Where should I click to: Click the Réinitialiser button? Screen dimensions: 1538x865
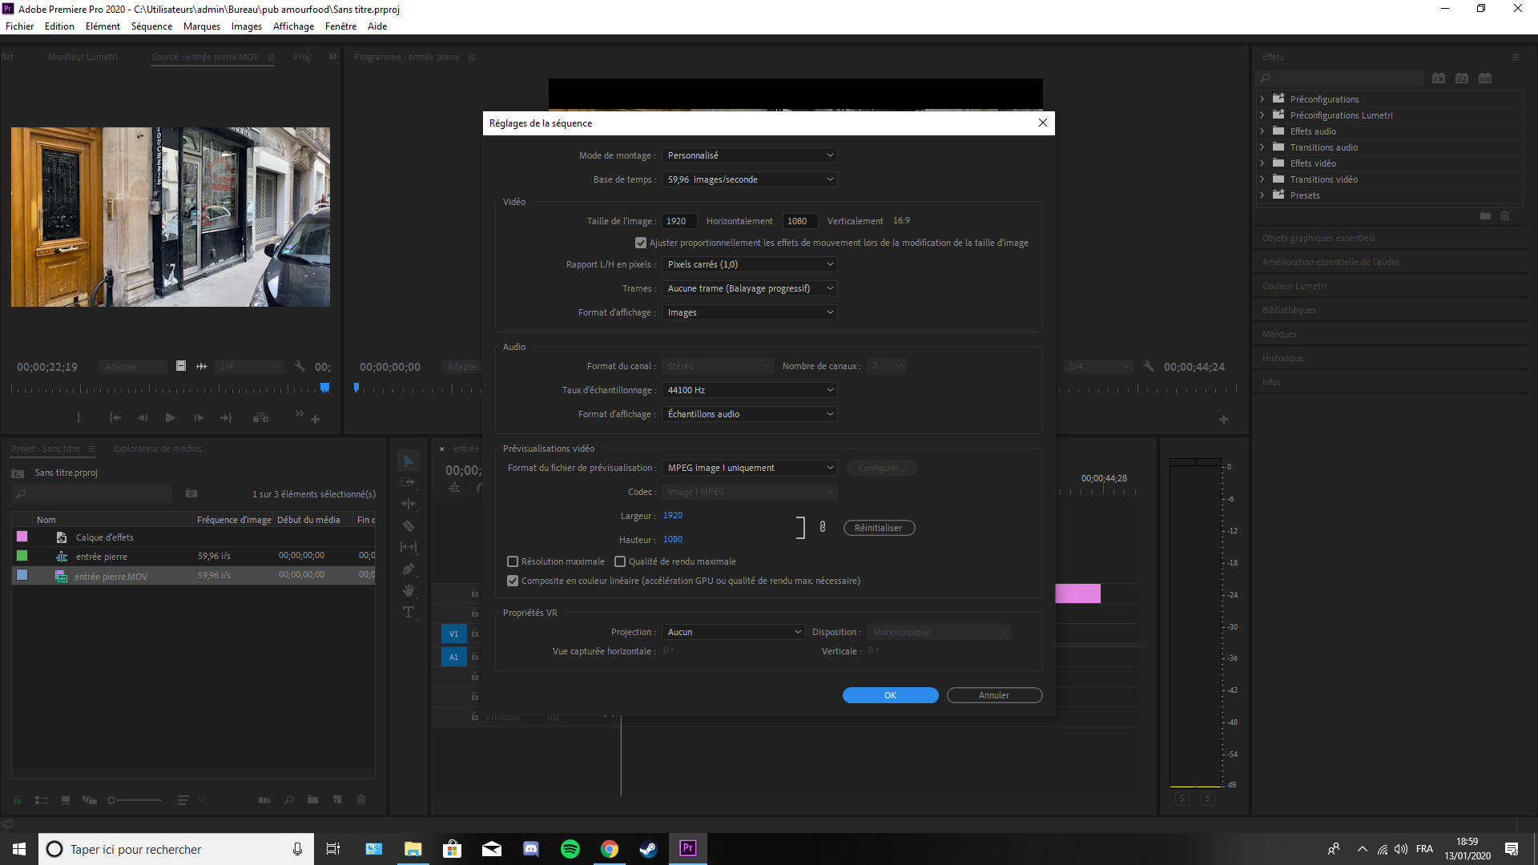879,528
